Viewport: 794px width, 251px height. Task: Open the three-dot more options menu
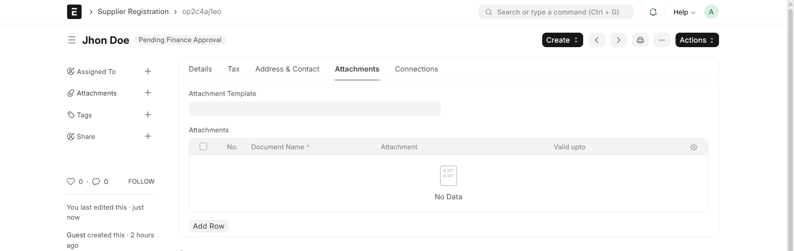pos(662,40)
